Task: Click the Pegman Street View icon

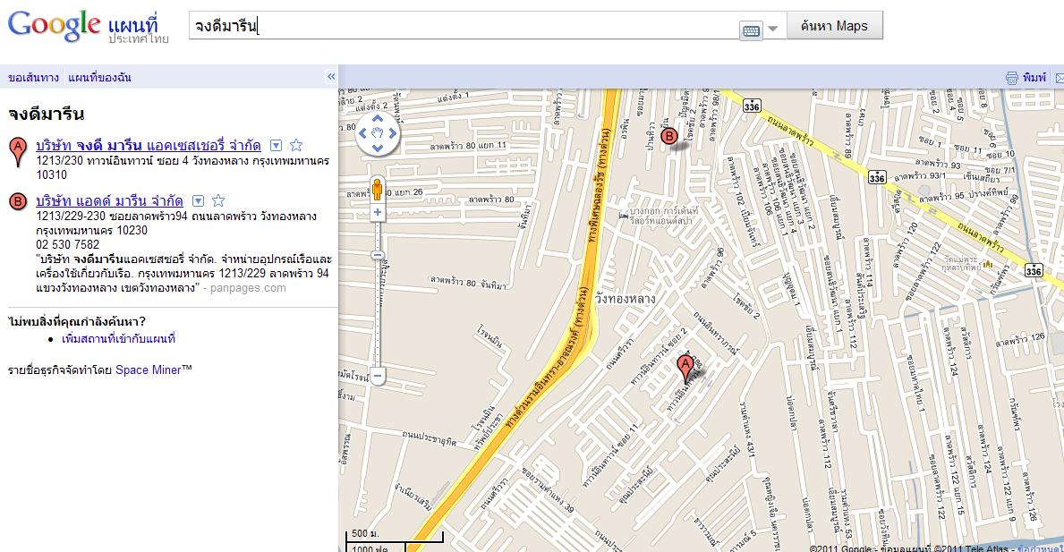Action: [x=378, y=189]
